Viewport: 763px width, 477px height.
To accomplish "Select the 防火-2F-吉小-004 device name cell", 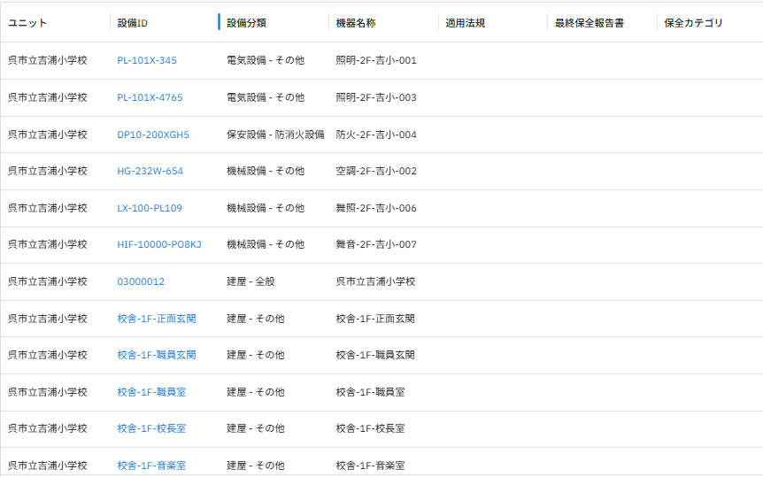I will (x=376, y=135).
